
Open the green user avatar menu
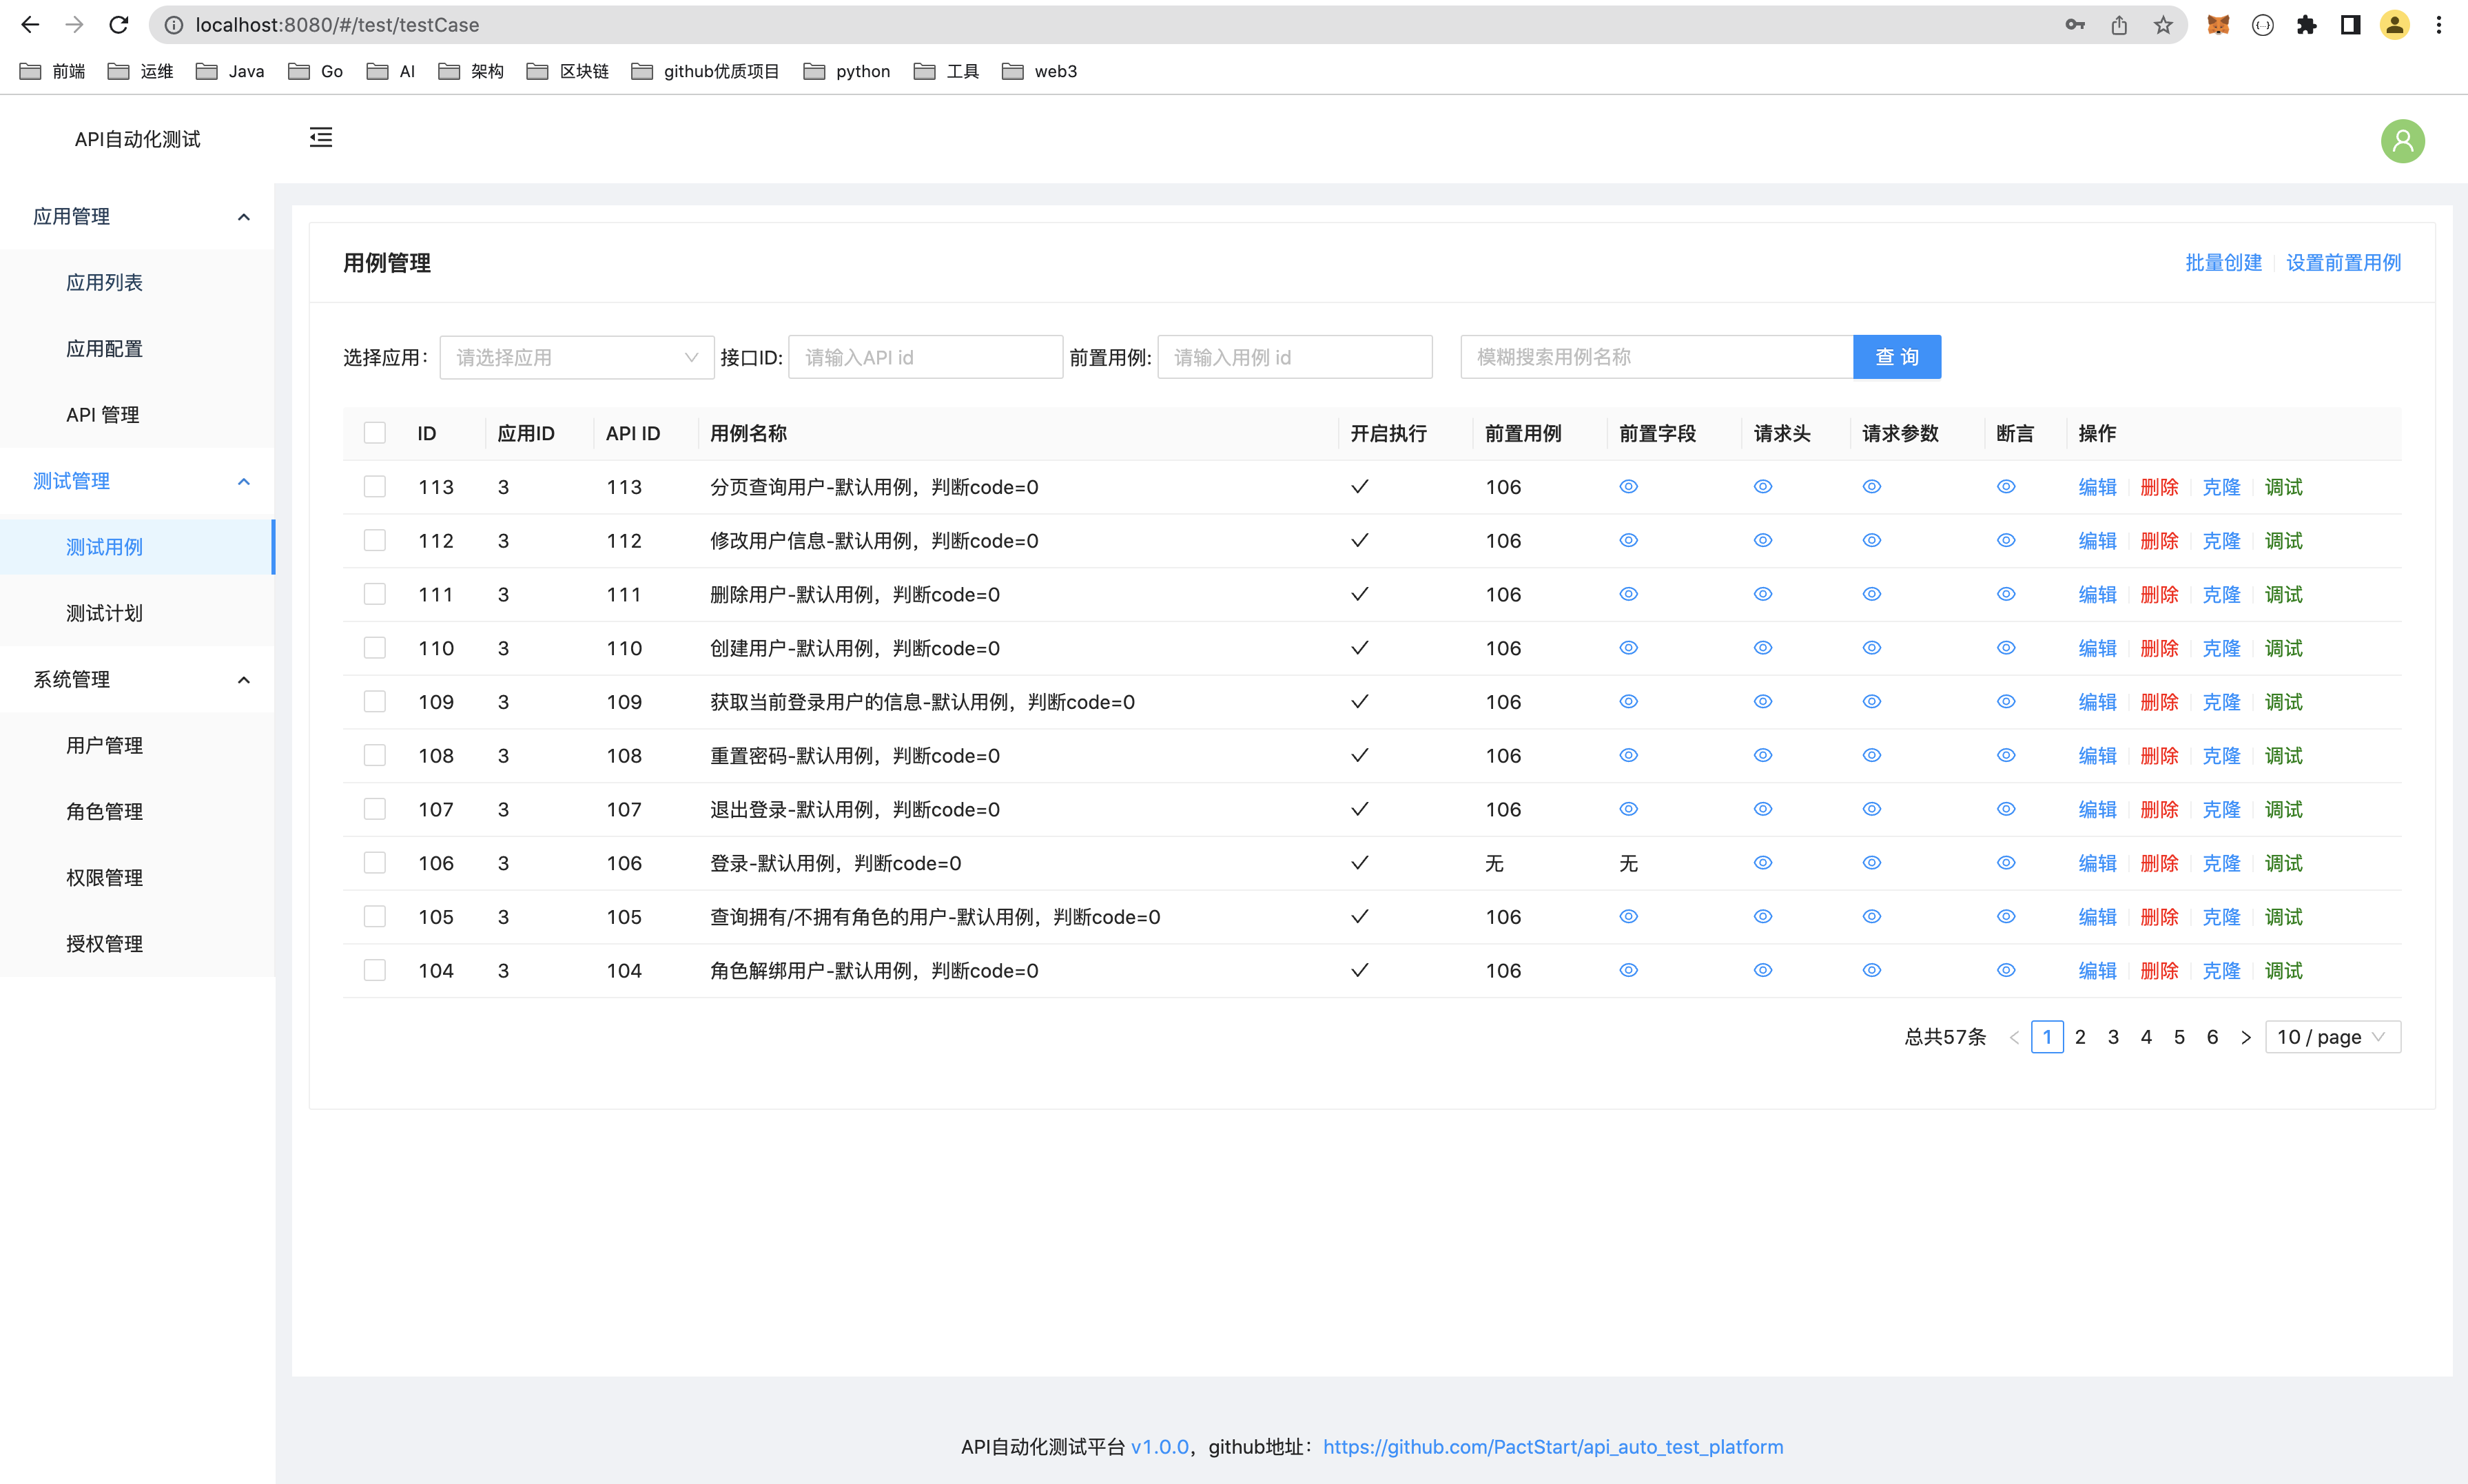click(x=2402, y=141)
